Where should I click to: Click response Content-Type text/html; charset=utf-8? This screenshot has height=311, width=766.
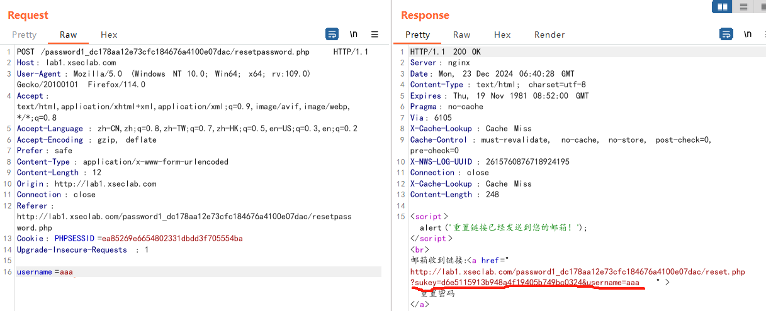[498, 85]
